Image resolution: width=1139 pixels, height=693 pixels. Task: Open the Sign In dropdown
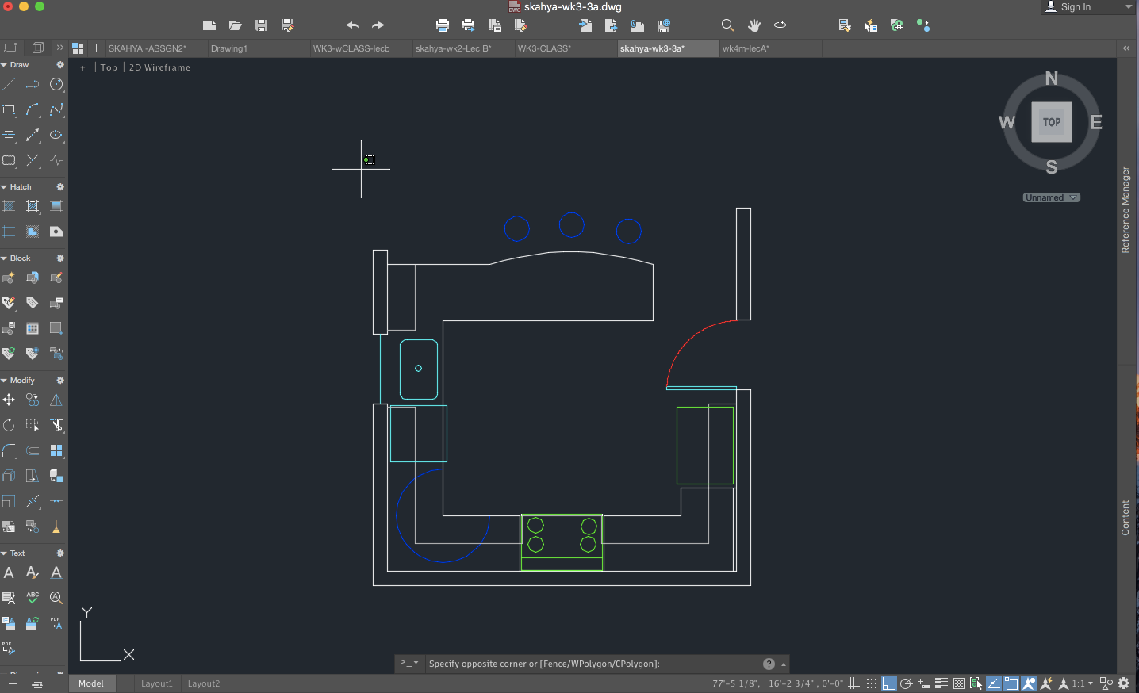tap(1089, 7)
